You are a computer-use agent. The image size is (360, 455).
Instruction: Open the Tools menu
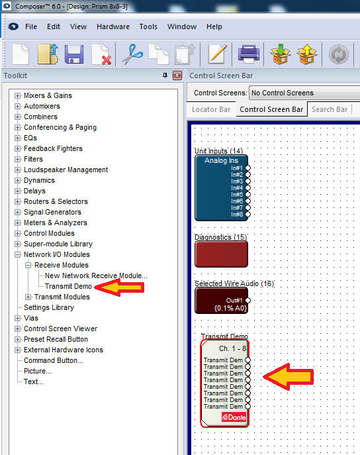coord(148,26)
